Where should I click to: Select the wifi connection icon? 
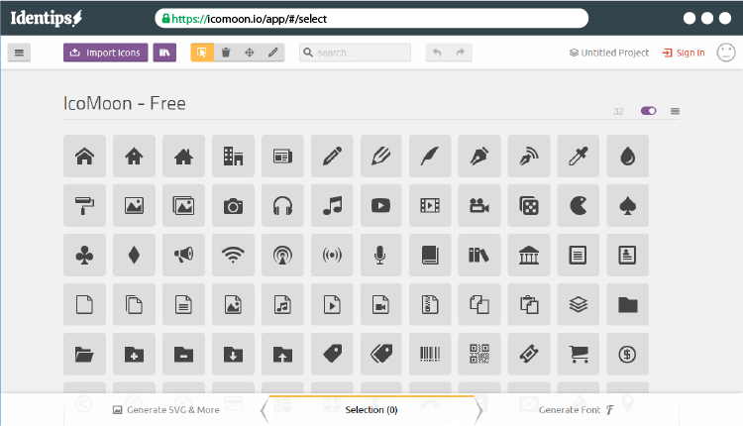pos(233,255)
